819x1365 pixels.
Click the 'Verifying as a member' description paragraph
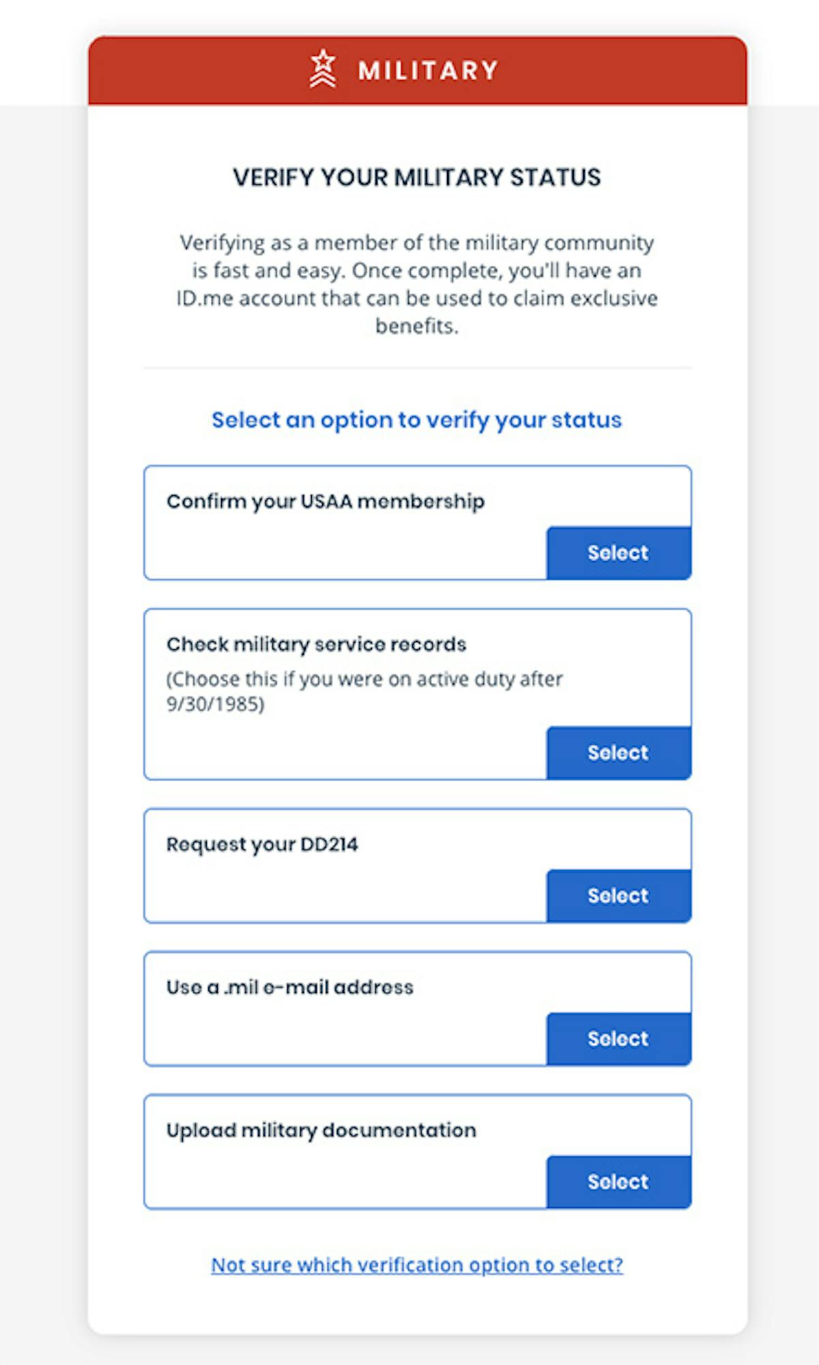click(417, 284)
